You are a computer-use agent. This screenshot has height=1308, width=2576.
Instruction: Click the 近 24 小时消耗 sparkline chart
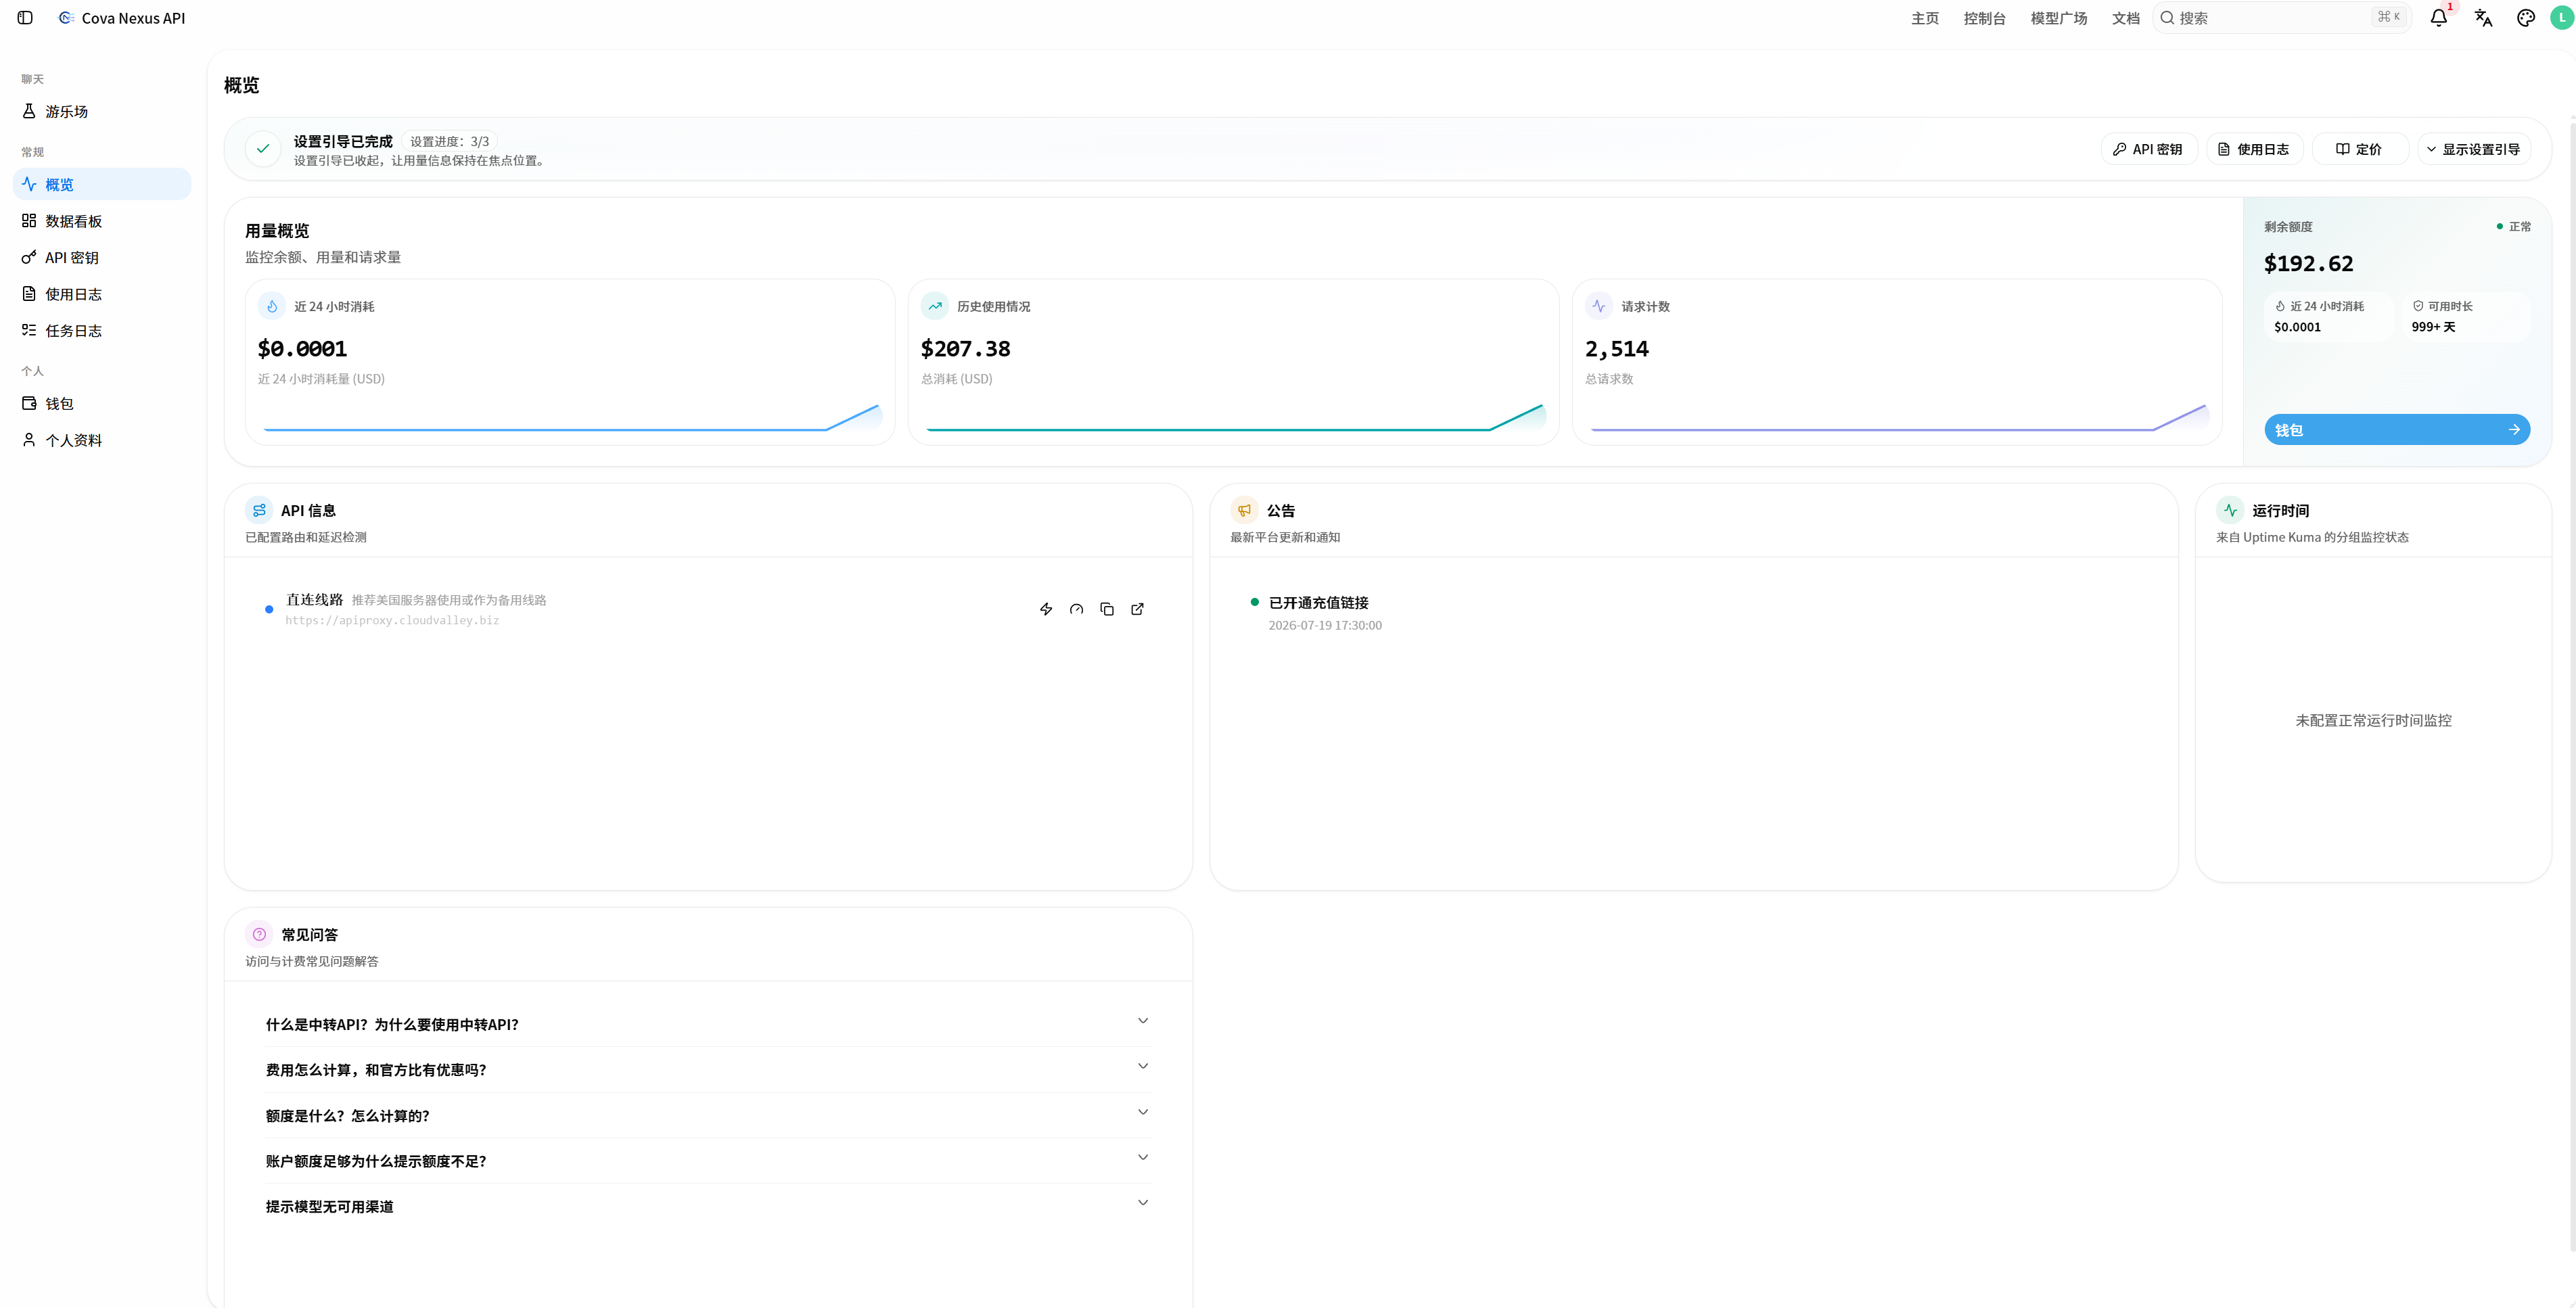point(570,418)
